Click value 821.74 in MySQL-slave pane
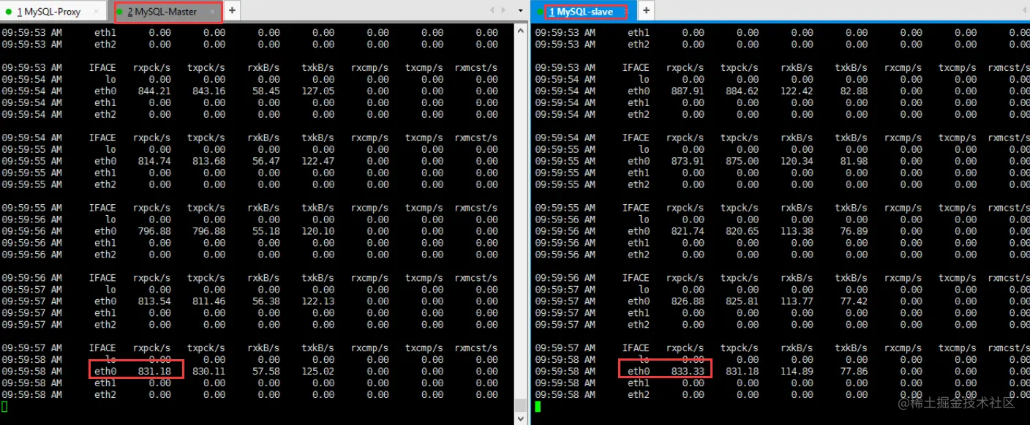 tap(688, 231)
